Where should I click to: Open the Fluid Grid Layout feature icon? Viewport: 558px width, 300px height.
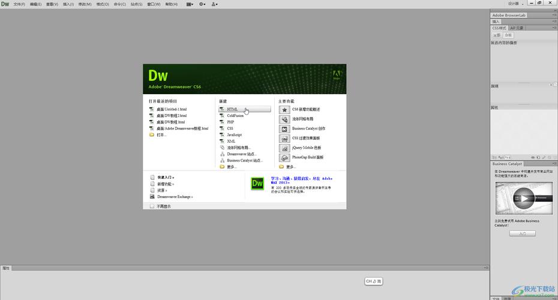click(284, 119)
